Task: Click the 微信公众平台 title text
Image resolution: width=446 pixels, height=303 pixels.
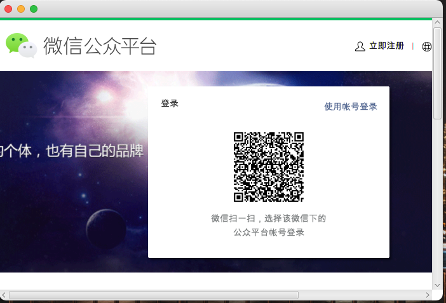Action: click(100, 46)
